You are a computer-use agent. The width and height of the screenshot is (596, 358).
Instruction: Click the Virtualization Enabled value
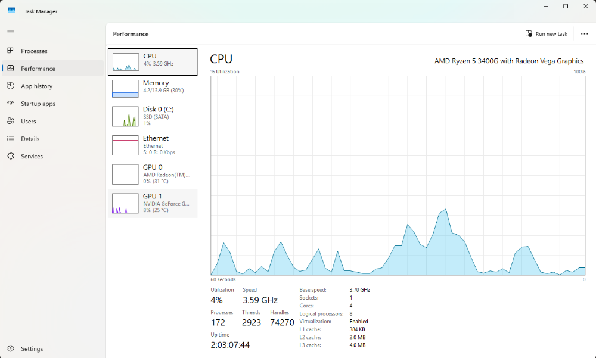pos(358,322)
